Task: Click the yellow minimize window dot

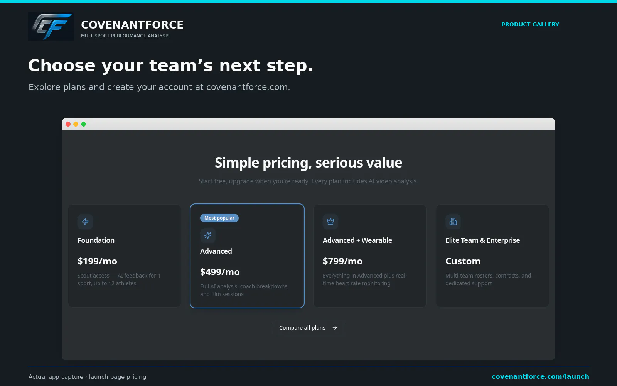Action: [x=76, y=124]
